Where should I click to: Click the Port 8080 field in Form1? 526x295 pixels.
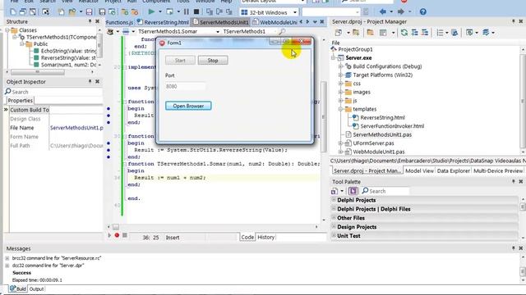point(185,86)
